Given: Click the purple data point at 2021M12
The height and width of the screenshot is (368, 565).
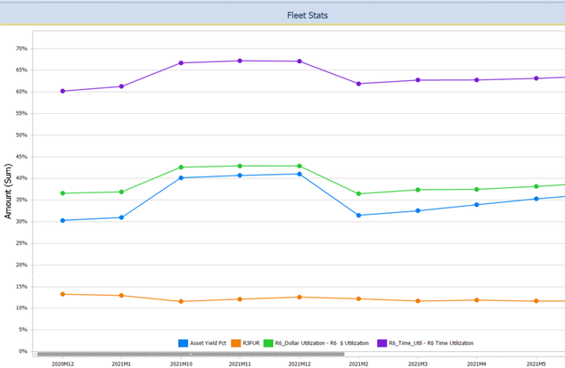Looking at the screenshot, I should pos(299,61).
